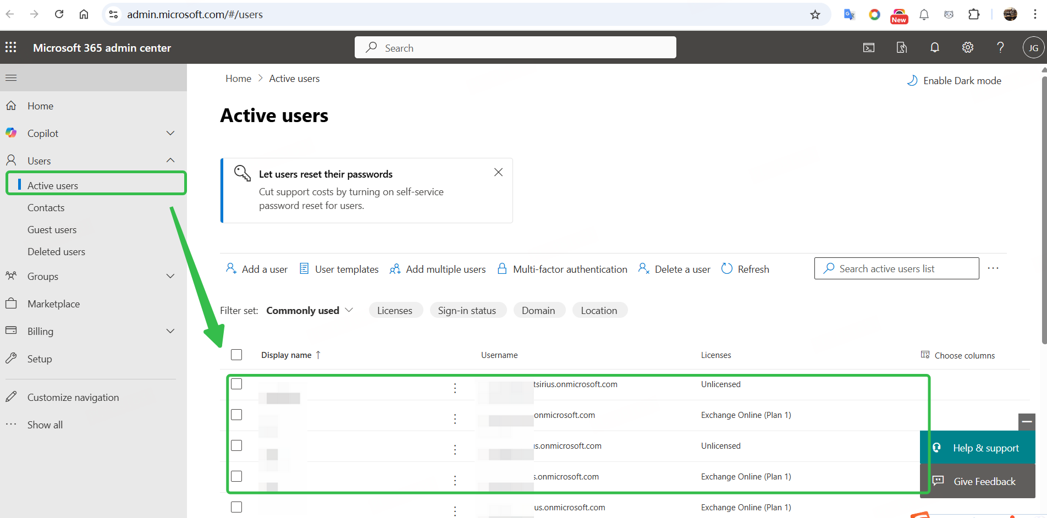Select the first user row checkbox
1047x518 pixels.
point(236,384)
